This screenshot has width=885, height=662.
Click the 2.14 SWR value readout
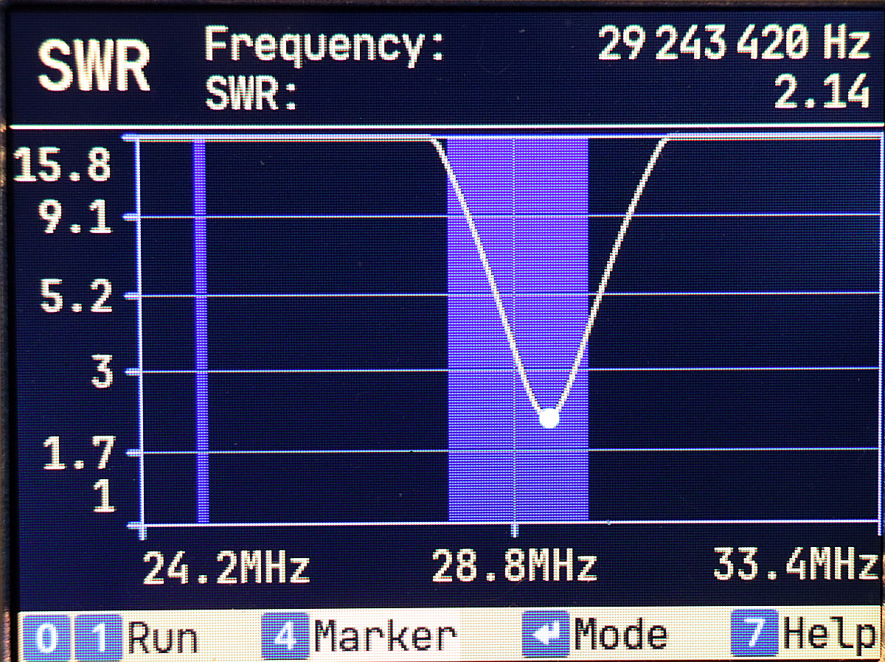822,93
